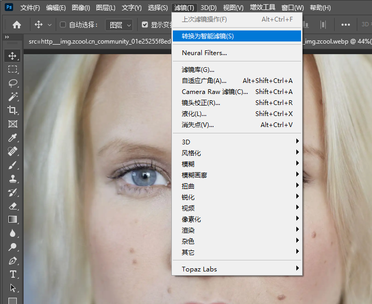372x304 pixels.
Task: Open the 图层 auto-select dropdown
Action: tap(119, 25)
